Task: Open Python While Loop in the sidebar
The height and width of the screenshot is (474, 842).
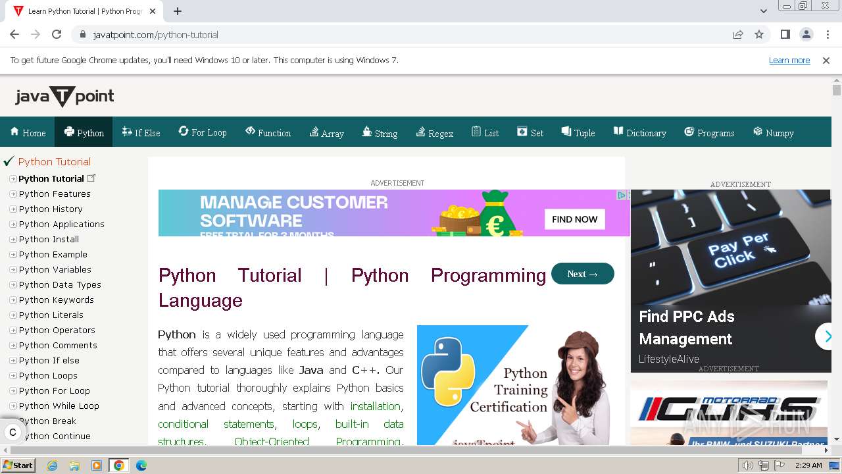Action: (59, 406)
